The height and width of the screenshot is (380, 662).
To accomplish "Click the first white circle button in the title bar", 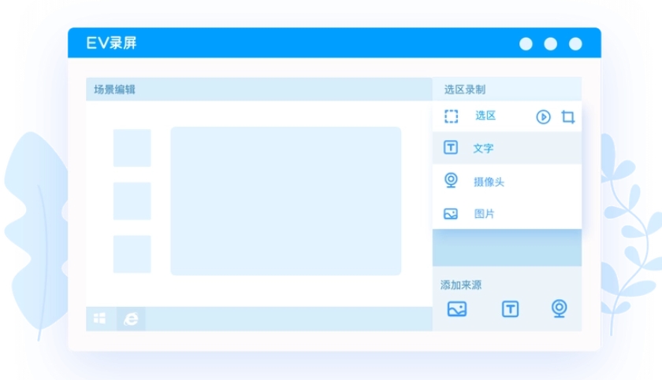I will click(x=526, y=44).
